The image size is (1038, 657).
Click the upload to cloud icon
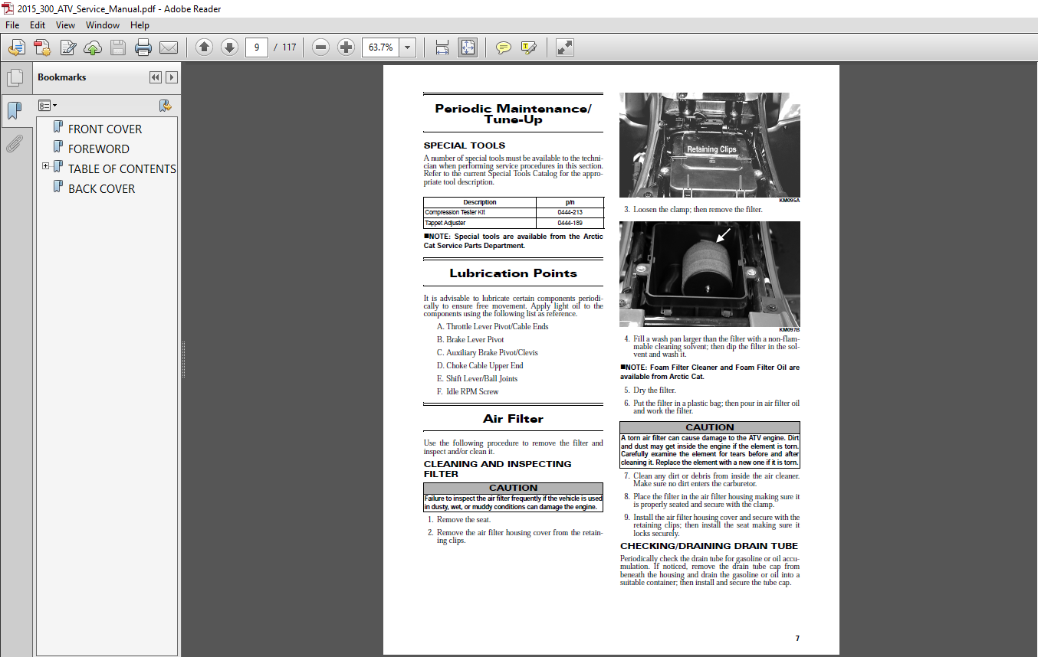coord(93,47)
